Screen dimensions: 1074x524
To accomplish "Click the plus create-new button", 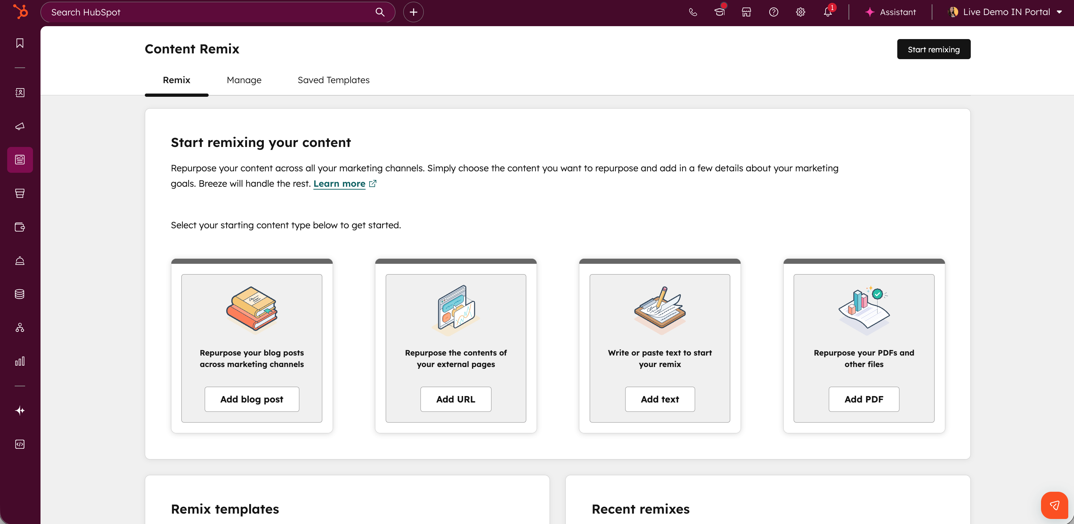I will coord(413,12).
